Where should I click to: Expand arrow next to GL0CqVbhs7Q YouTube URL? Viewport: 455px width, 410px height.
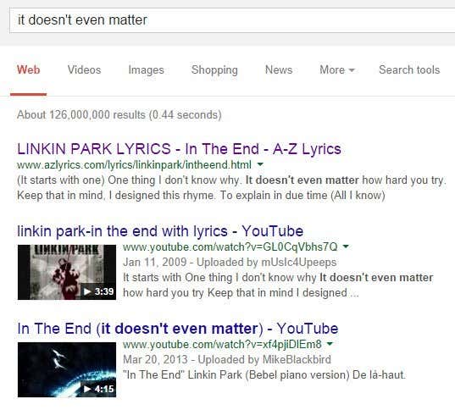pos(346,247)
